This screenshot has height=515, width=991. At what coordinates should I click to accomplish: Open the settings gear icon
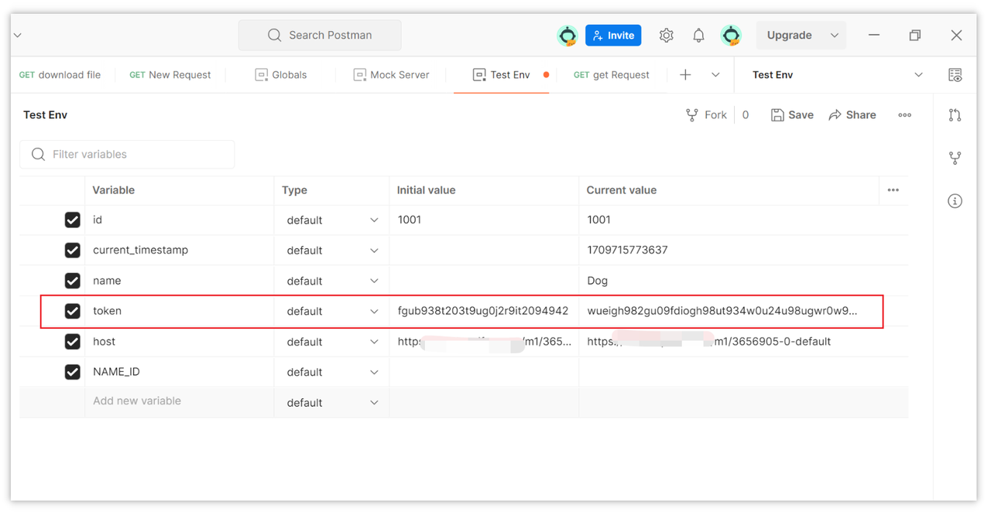666,36
